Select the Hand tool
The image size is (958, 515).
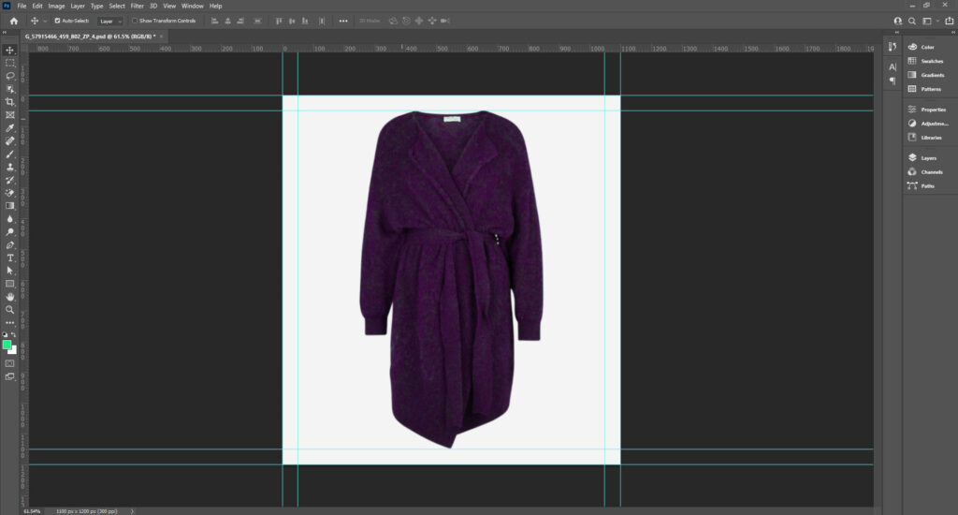point(9,297)
